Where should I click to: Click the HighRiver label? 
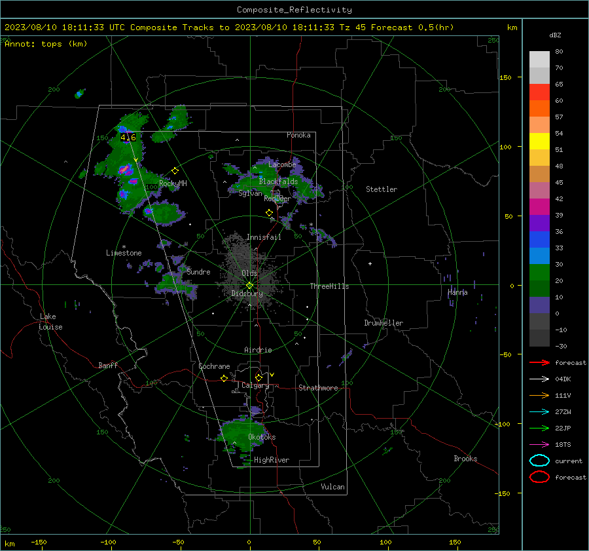(x=272, y=460)
